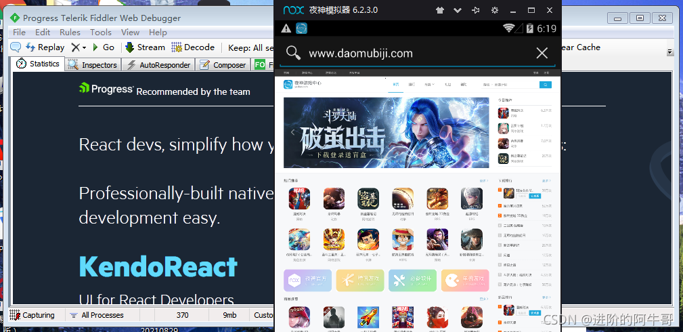Open the Tools menu in Fiddler
The height and width of the screenshot is (332, 683).
coord(101,33)
